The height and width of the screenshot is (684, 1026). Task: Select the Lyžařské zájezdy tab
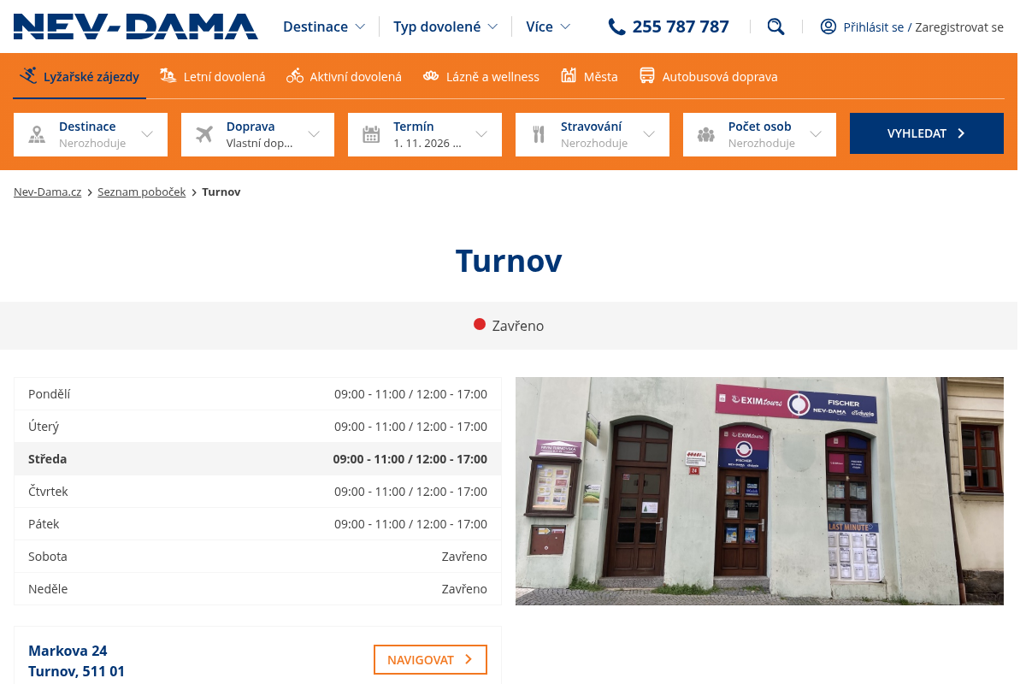pyautogui.click(x=80, y=76)
